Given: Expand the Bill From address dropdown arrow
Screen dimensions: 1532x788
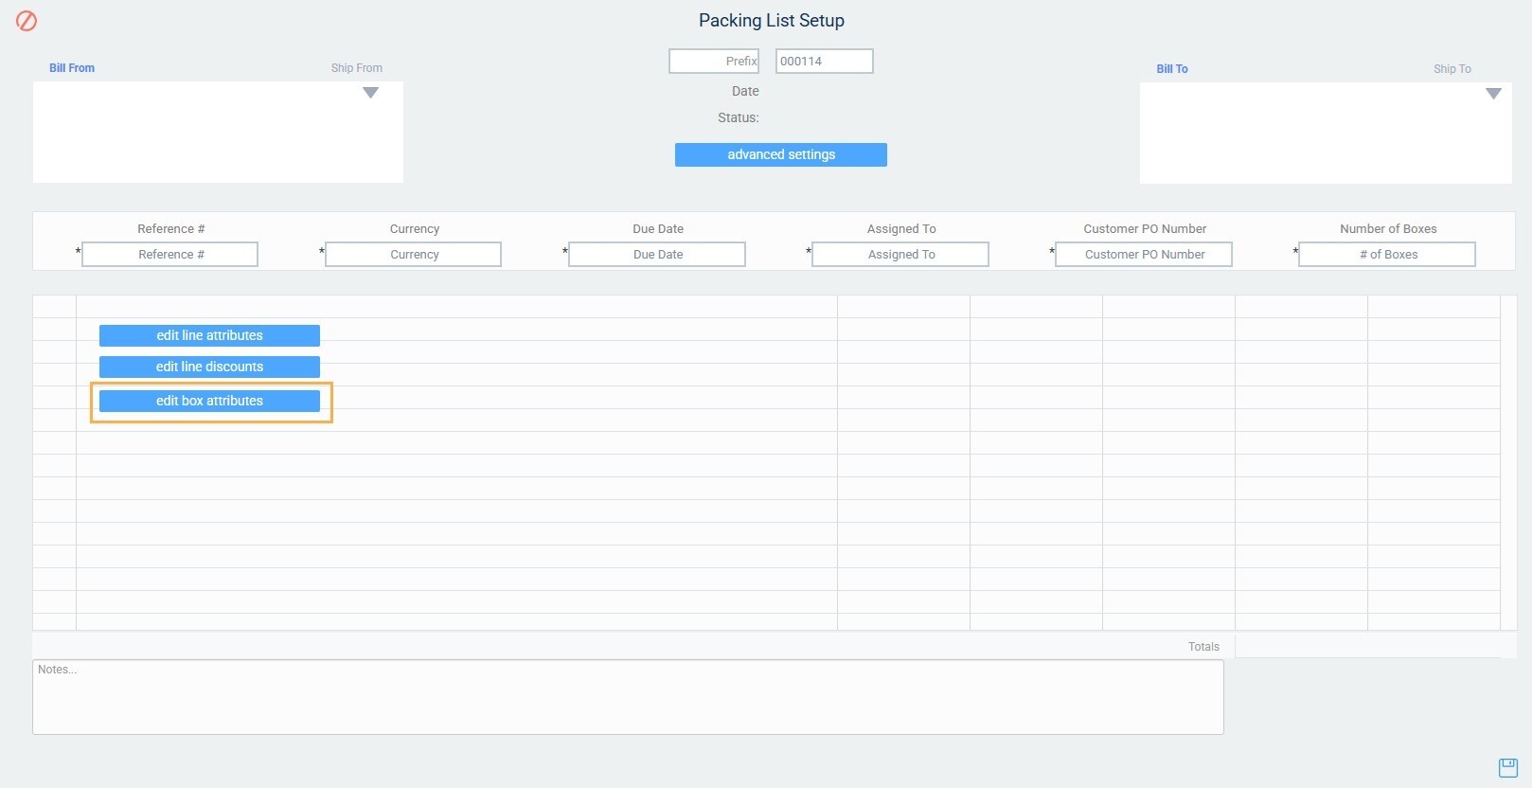Looking at the screenshot, I should 370,93.
